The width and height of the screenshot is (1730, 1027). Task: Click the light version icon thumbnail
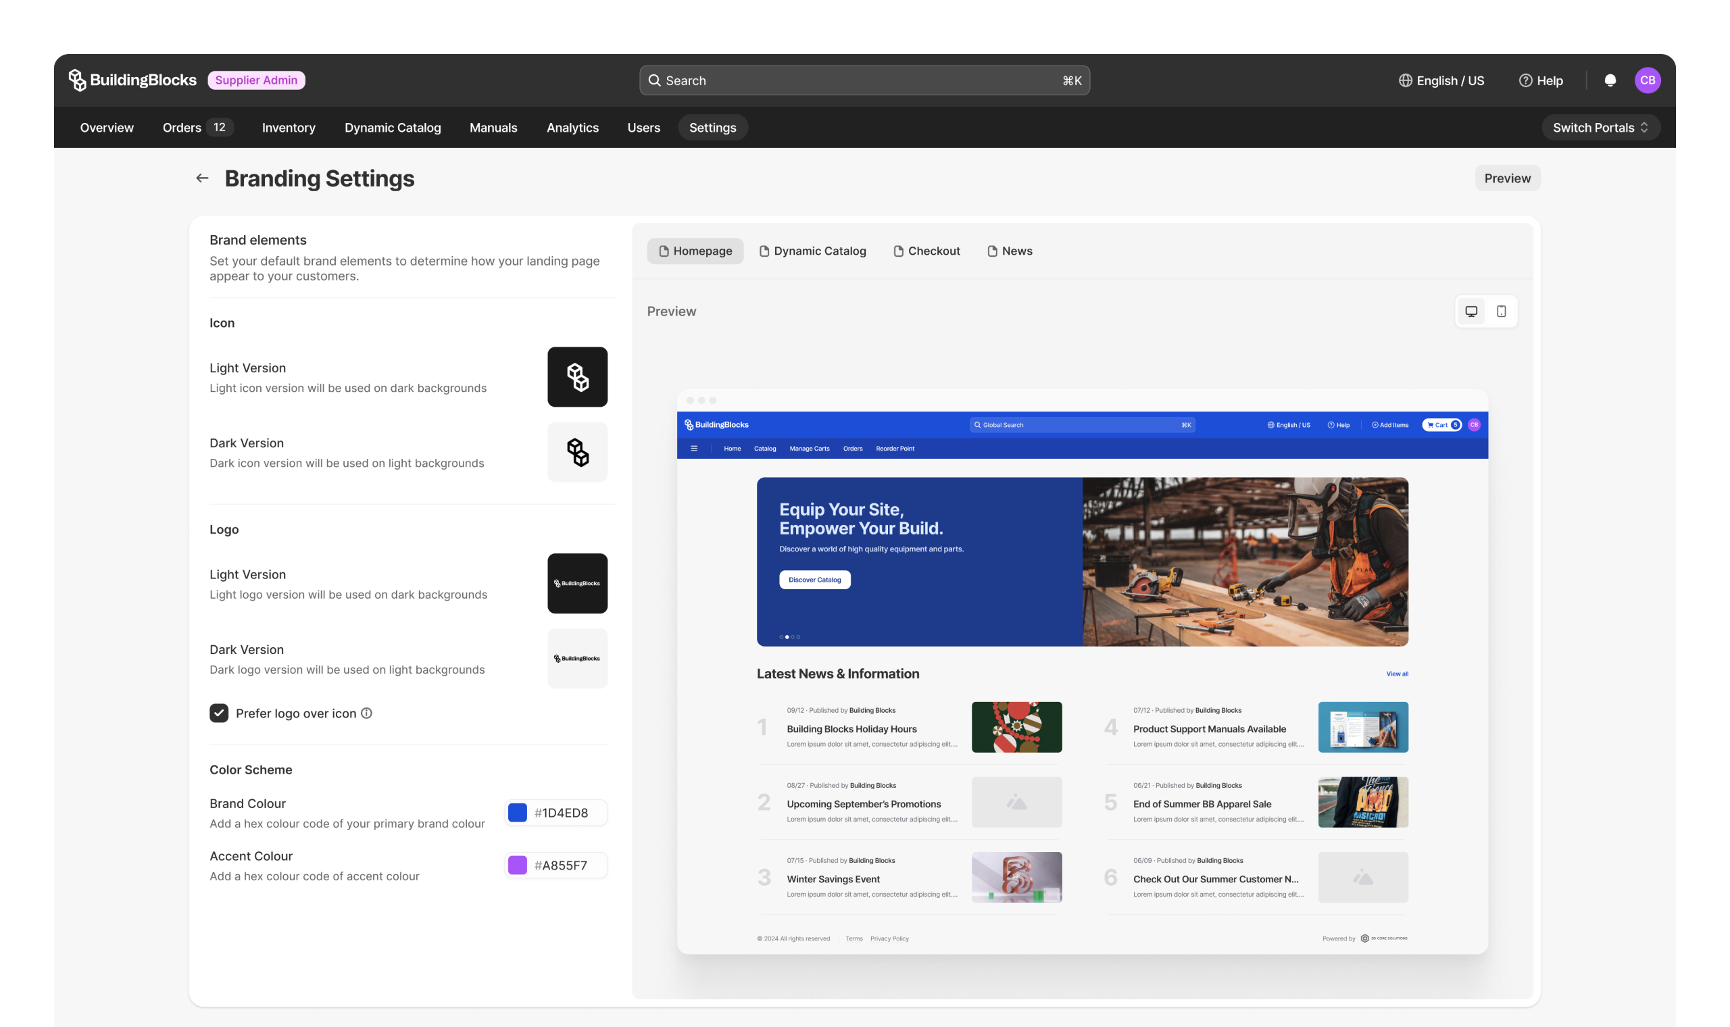pos(577,377)
